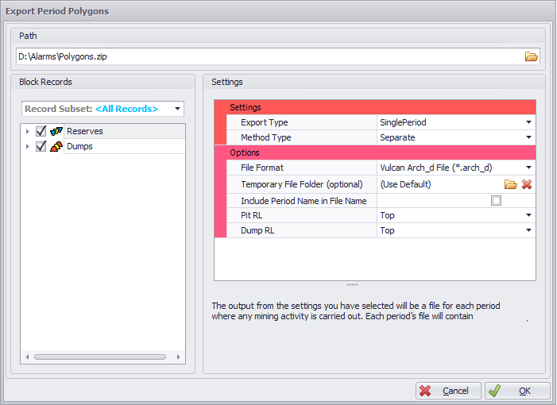
Task: Click the Separate value
Action: [397, 137]
